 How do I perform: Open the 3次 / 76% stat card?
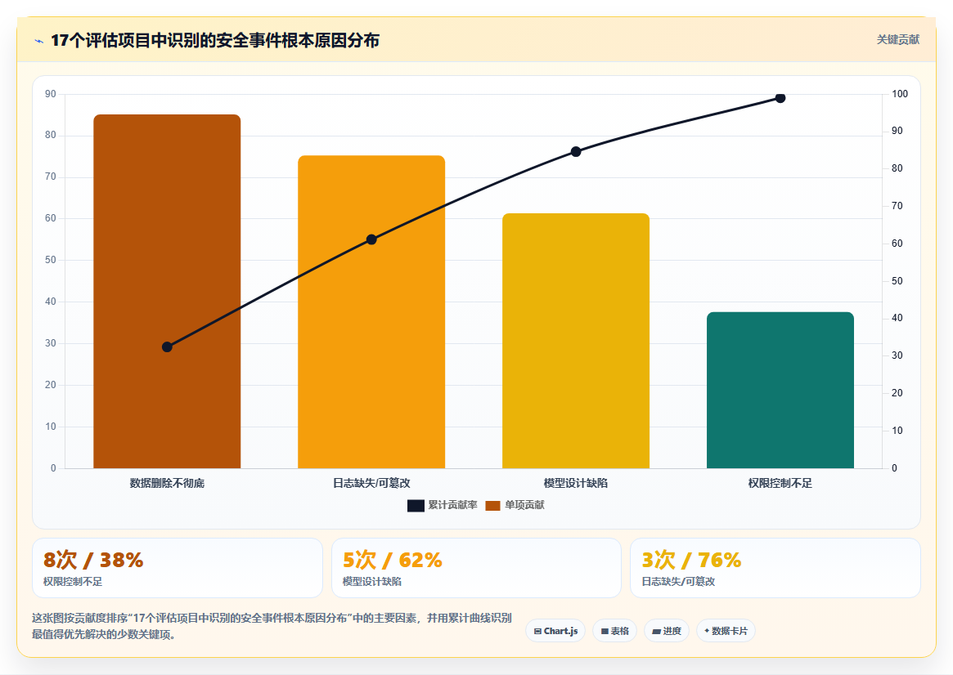click(775, 568)
